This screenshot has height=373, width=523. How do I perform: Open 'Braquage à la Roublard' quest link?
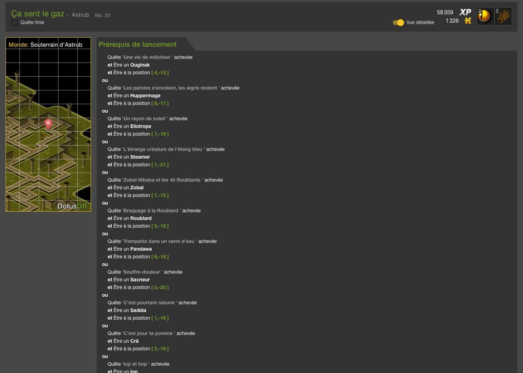tap(151, 211)
